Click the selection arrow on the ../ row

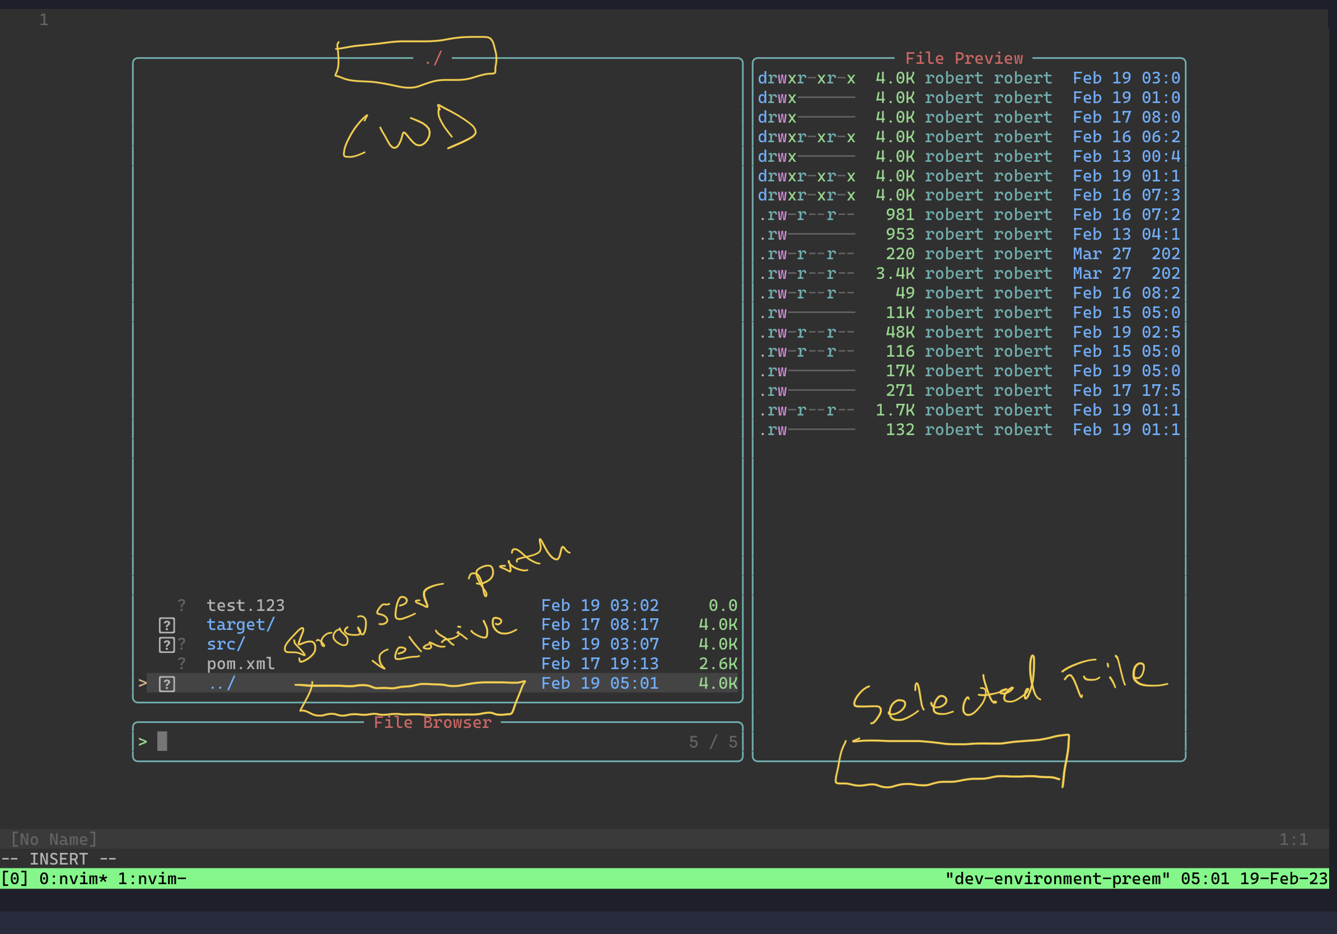click(x=143, y=683)
